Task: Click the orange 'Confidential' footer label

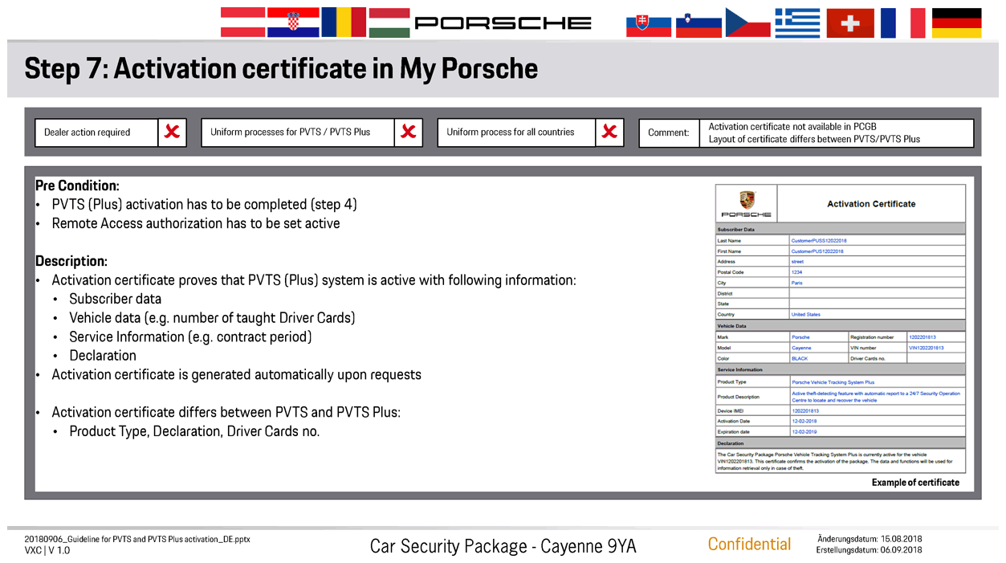Action: 749,544
